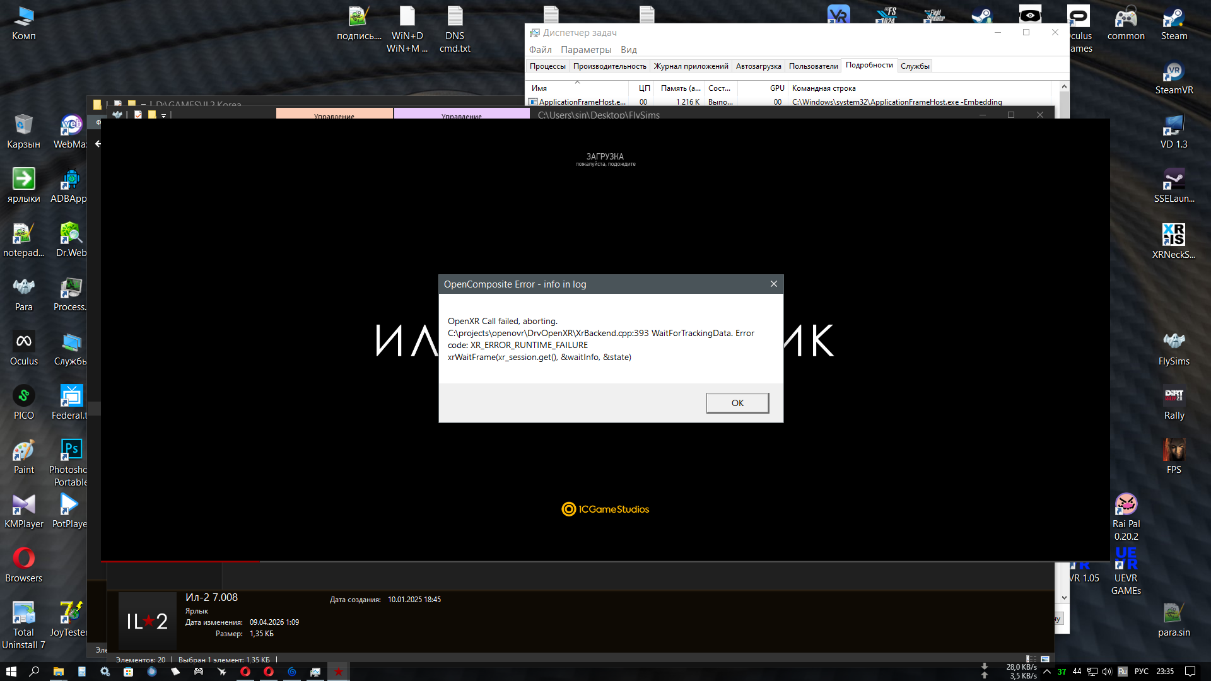Image resolution: width=1211 pixels, height=681 pixels.
Task: Switch to the Службы tab in Task Manager
Action: click(915, 66)
